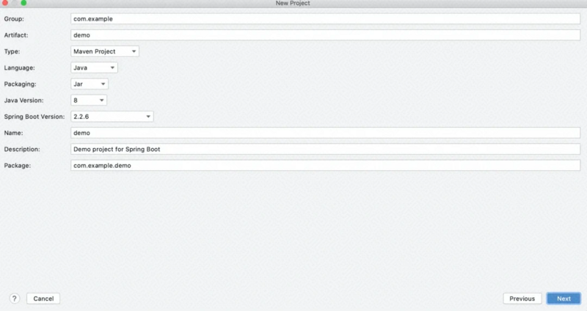Image resolution: width=587 pixels, height=311 pixels.
Task: Click the "Language:" label
Action: point(20,67)
